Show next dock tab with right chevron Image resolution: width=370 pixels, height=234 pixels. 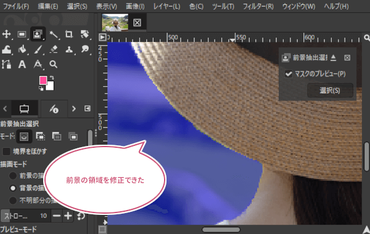74,108
